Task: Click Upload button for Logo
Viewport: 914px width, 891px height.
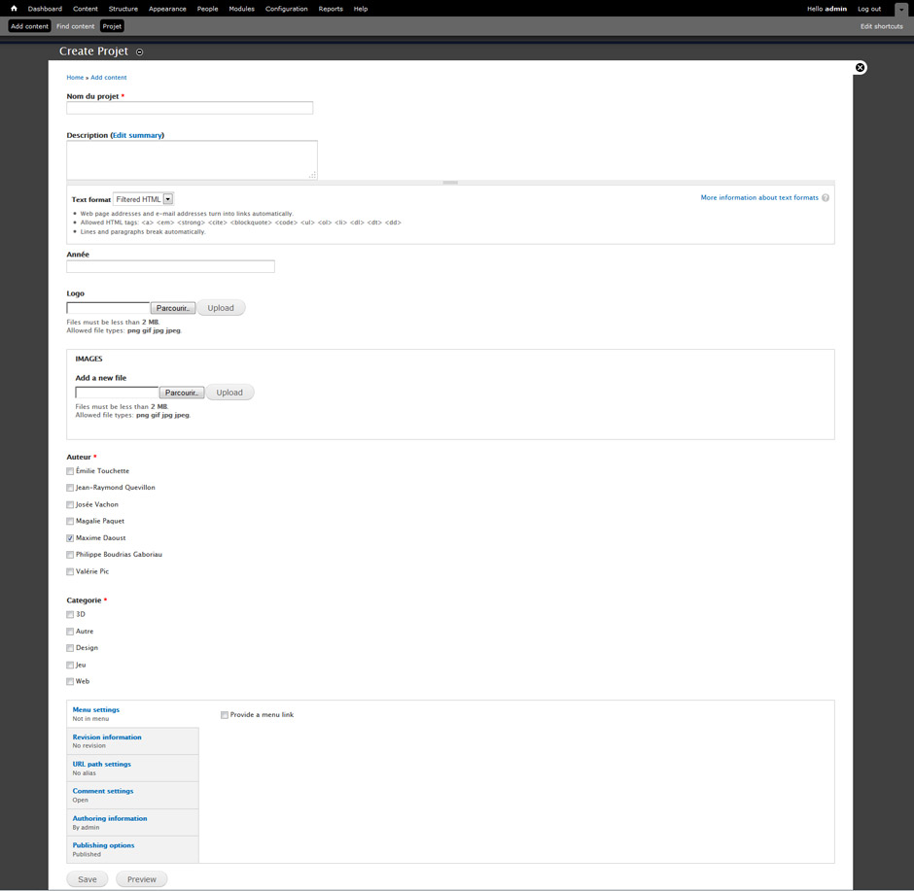Action: coord(221,308)
